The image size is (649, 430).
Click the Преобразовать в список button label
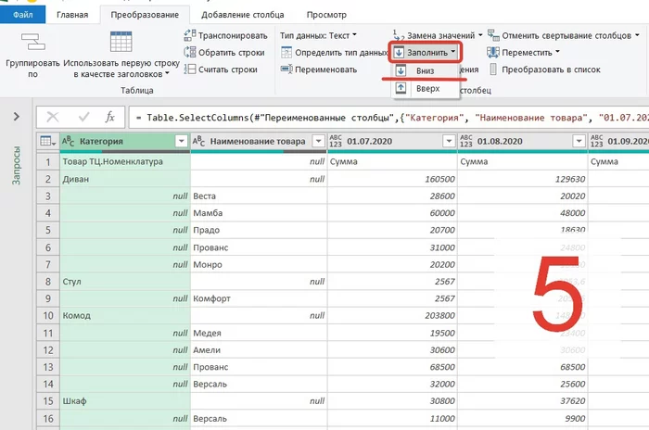(551, 70)
